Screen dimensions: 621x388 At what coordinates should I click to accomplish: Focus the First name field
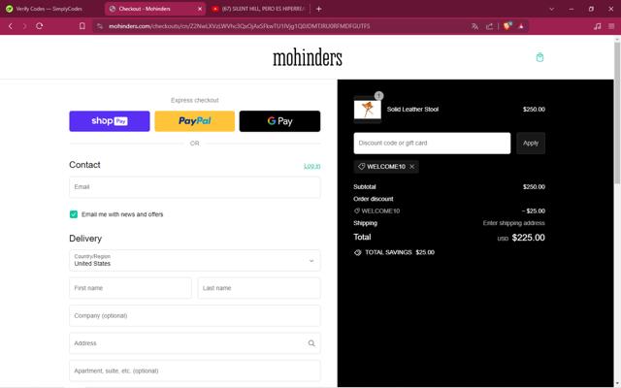pos(130,288)
